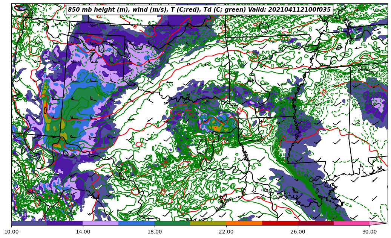Click the green 18–20 colorbar segment

(172, 223)
